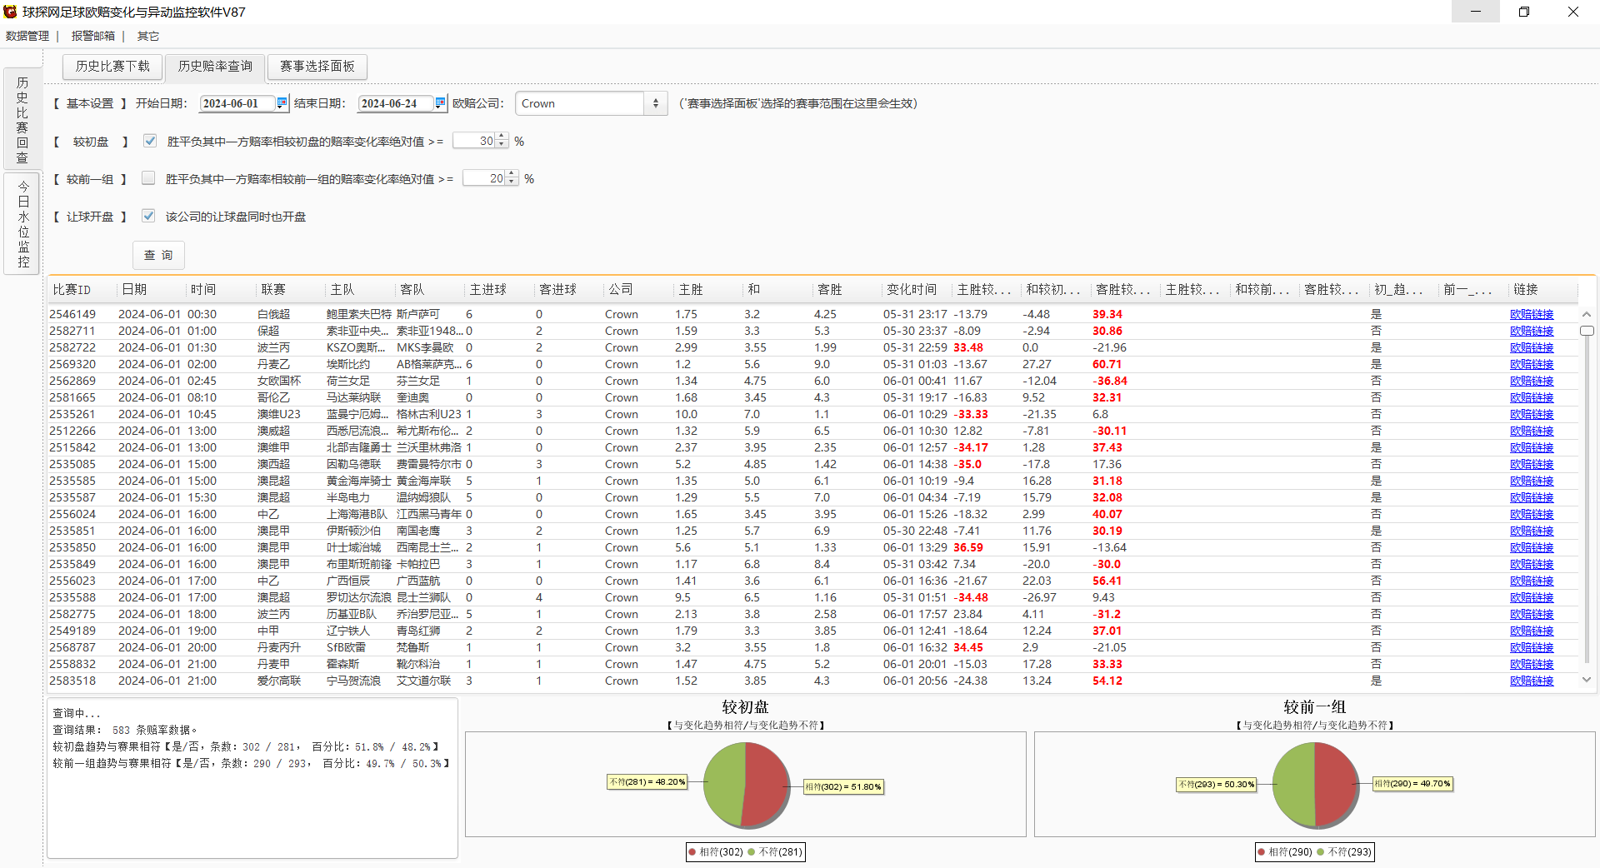Image resolution: width=1600 pixels, height=868 pixels.
Task: Sort by the 链接 column header
Action: coord(1543,289)
